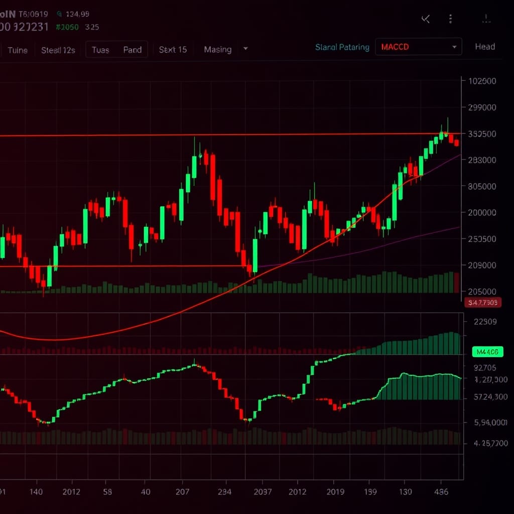This screenshot has height=514, width=514.
Task: Select the Steal 12s tab
Action: point(58,50)
